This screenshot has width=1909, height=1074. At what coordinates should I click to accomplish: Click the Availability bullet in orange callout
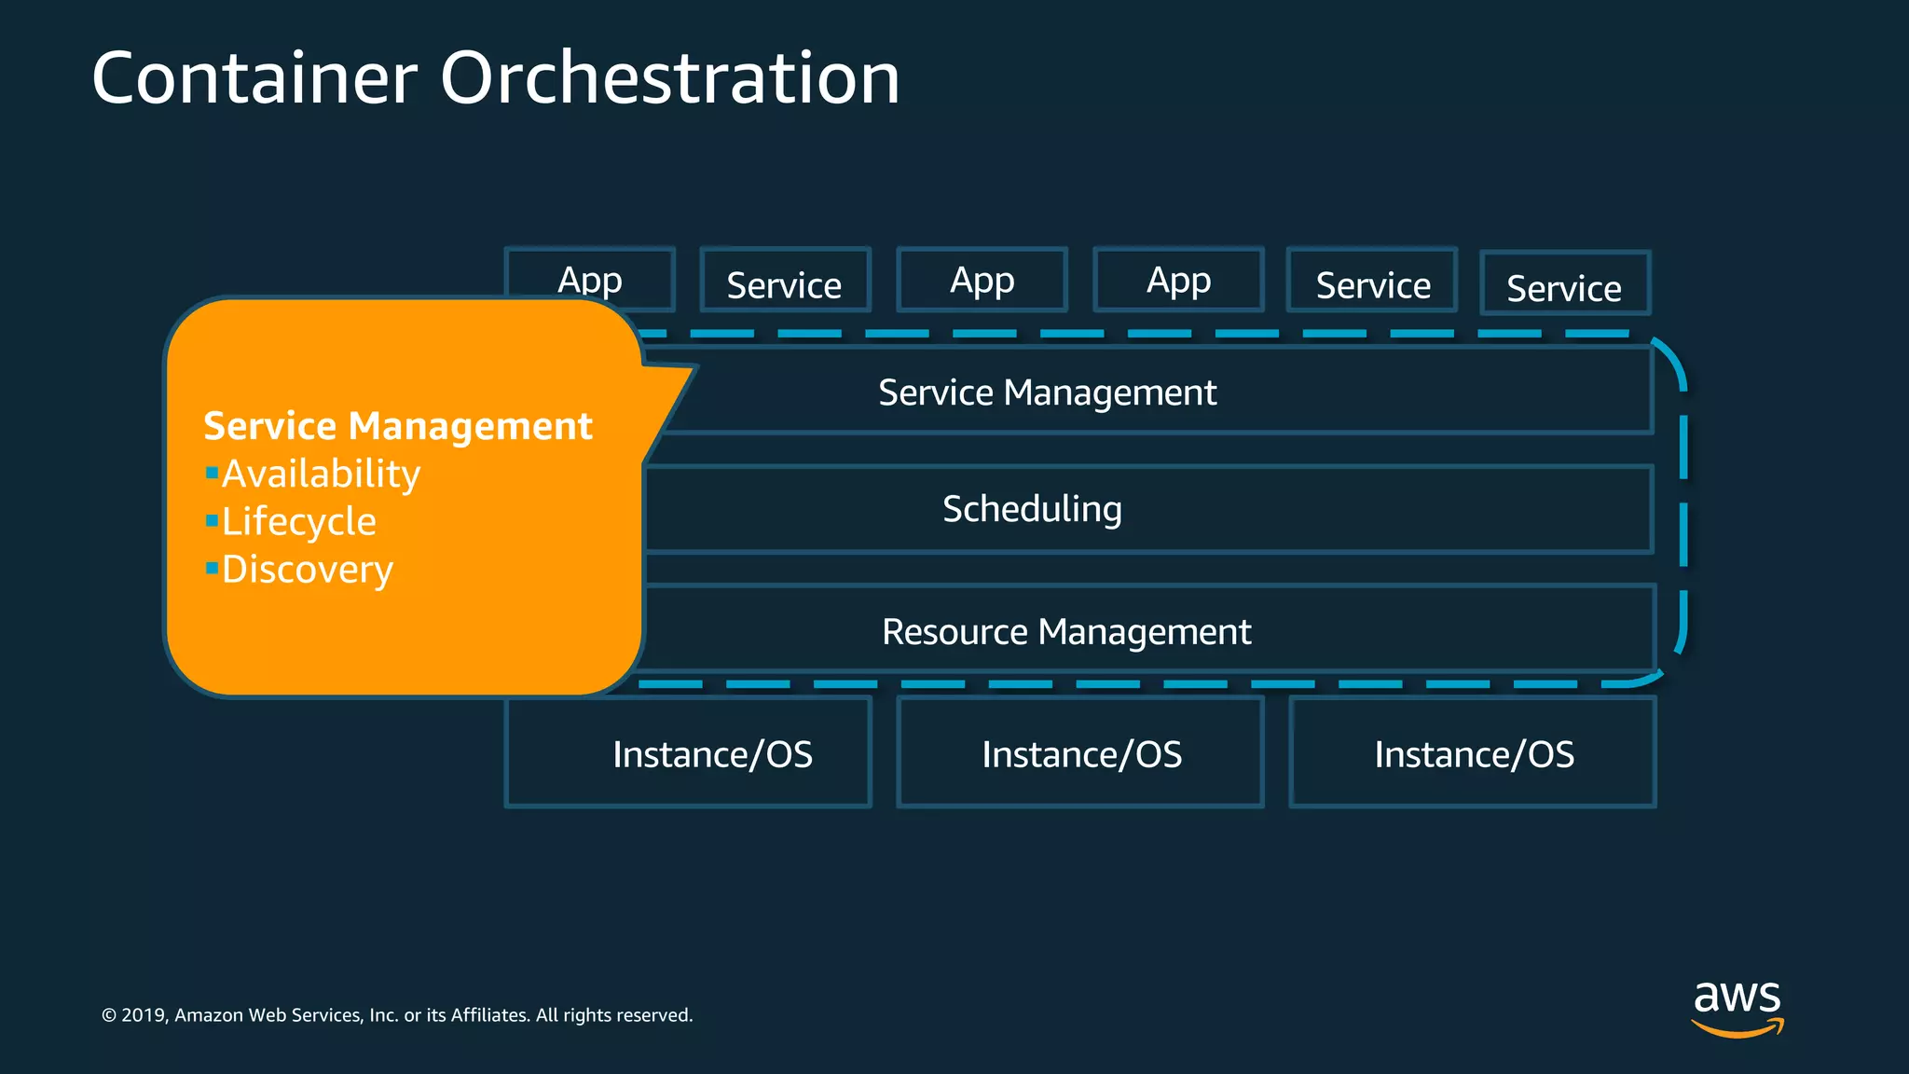tap(321, 474)
